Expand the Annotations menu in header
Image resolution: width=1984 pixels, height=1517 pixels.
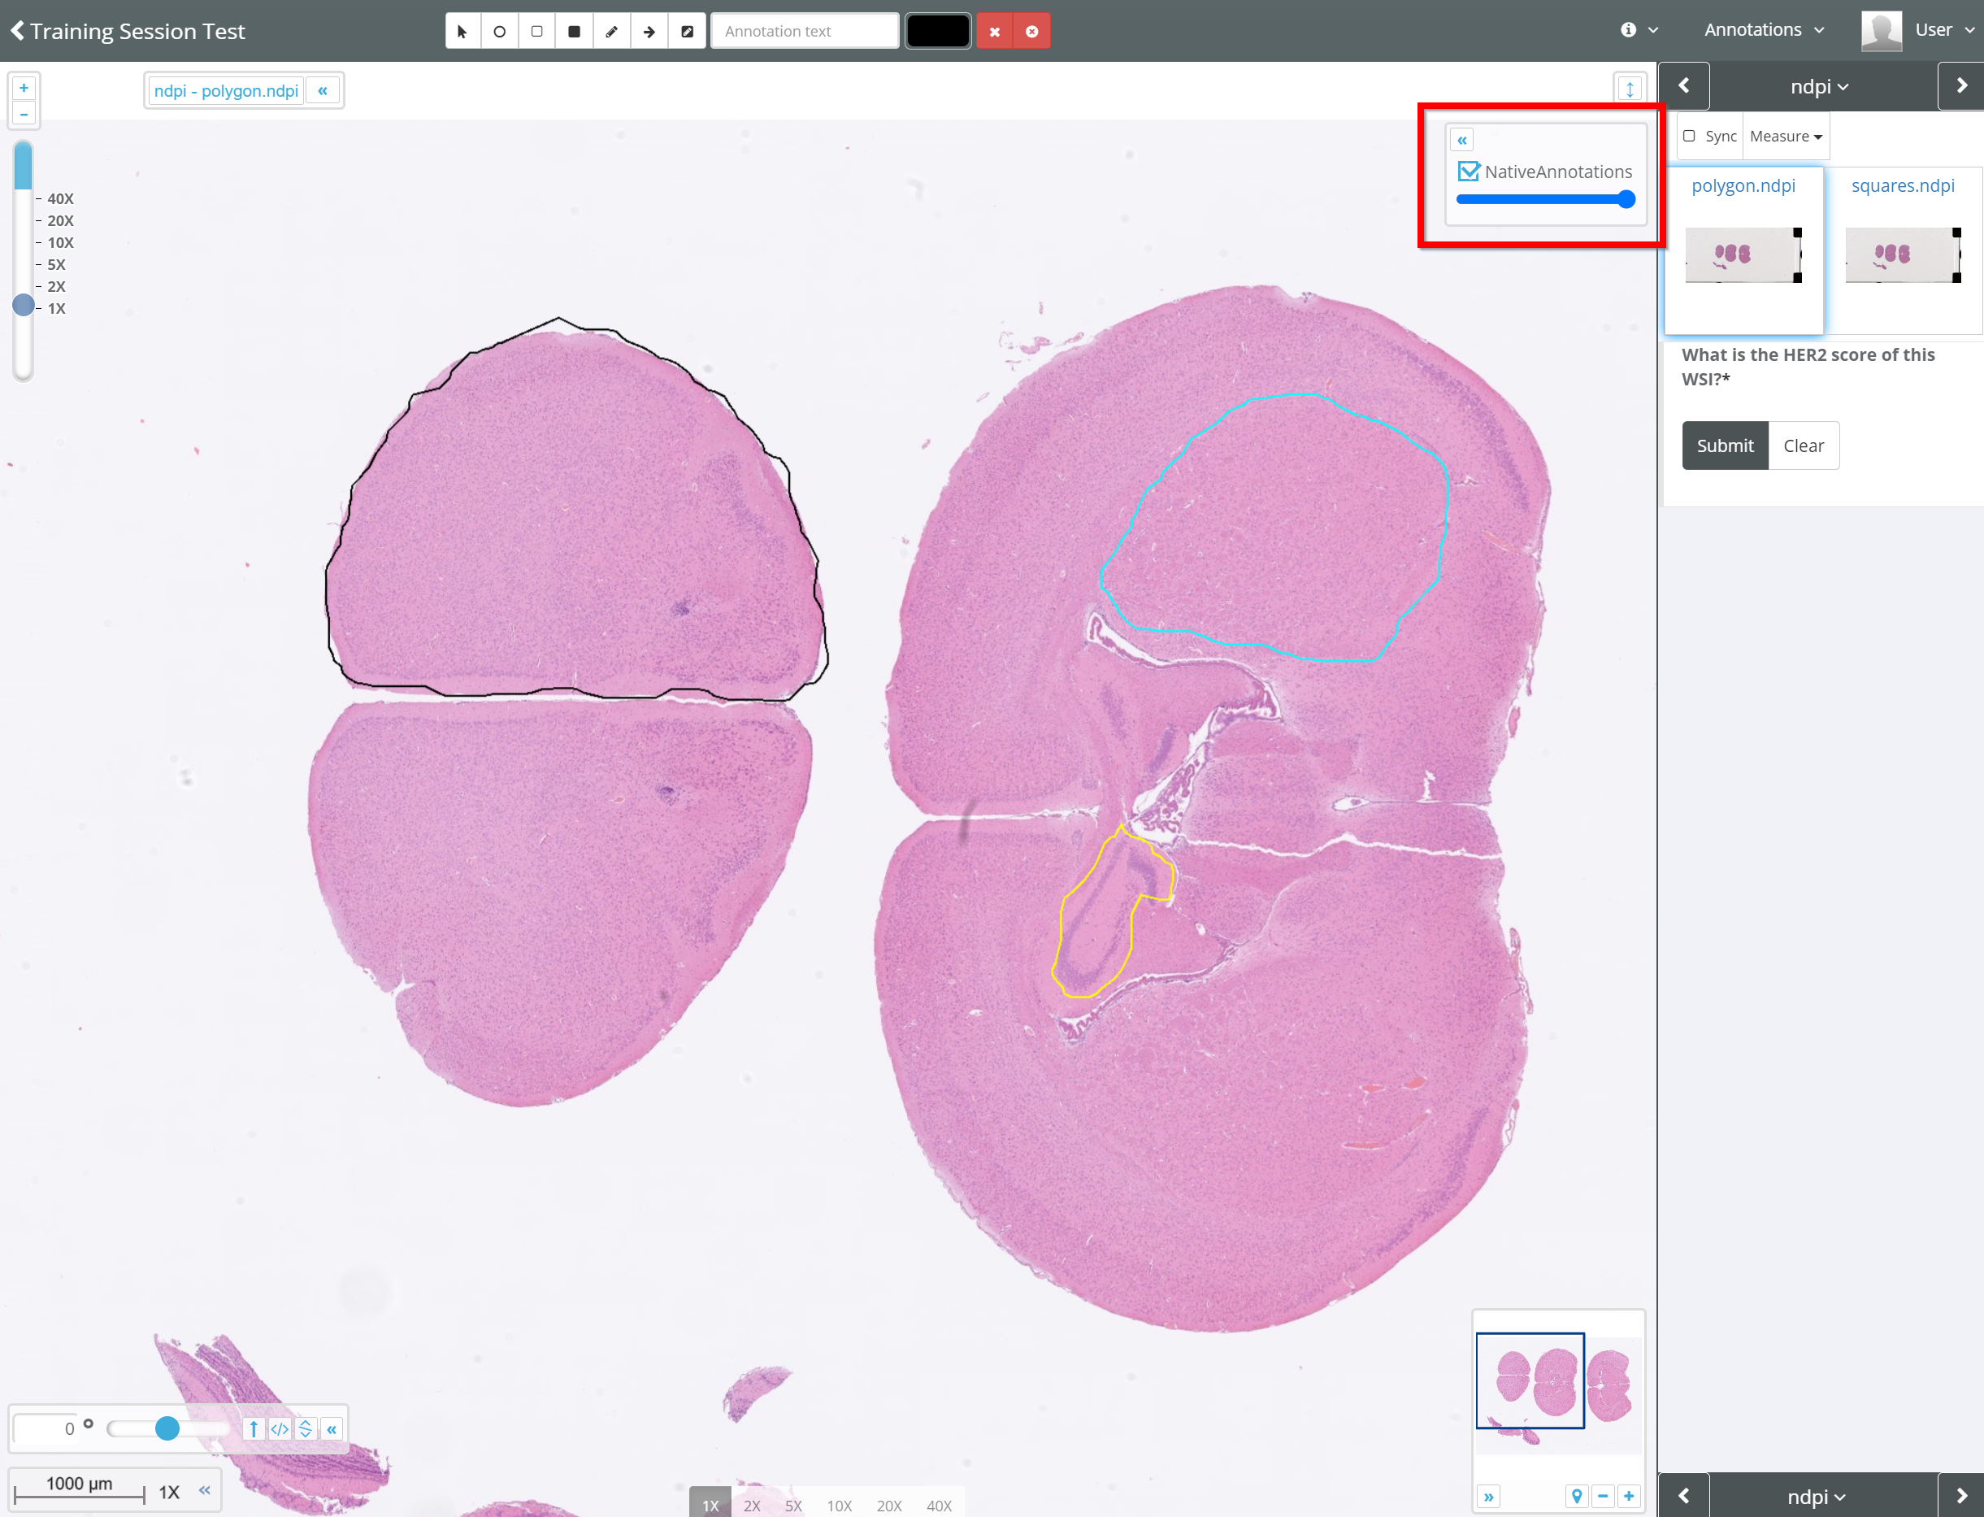(1763, 30)
